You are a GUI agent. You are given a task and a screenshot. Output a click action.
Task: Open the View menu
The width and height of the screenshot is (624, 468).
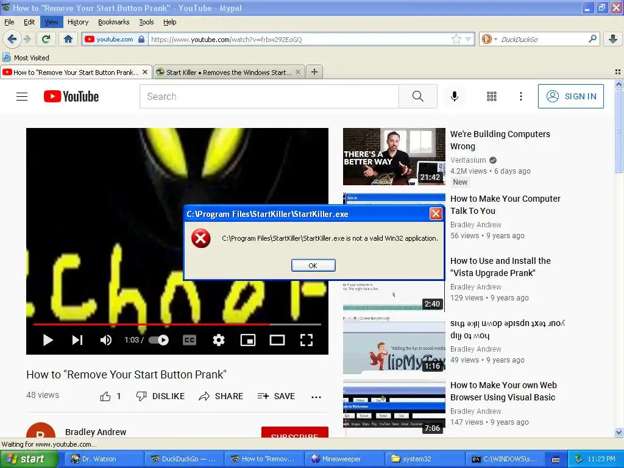click(x=51, y=22)
